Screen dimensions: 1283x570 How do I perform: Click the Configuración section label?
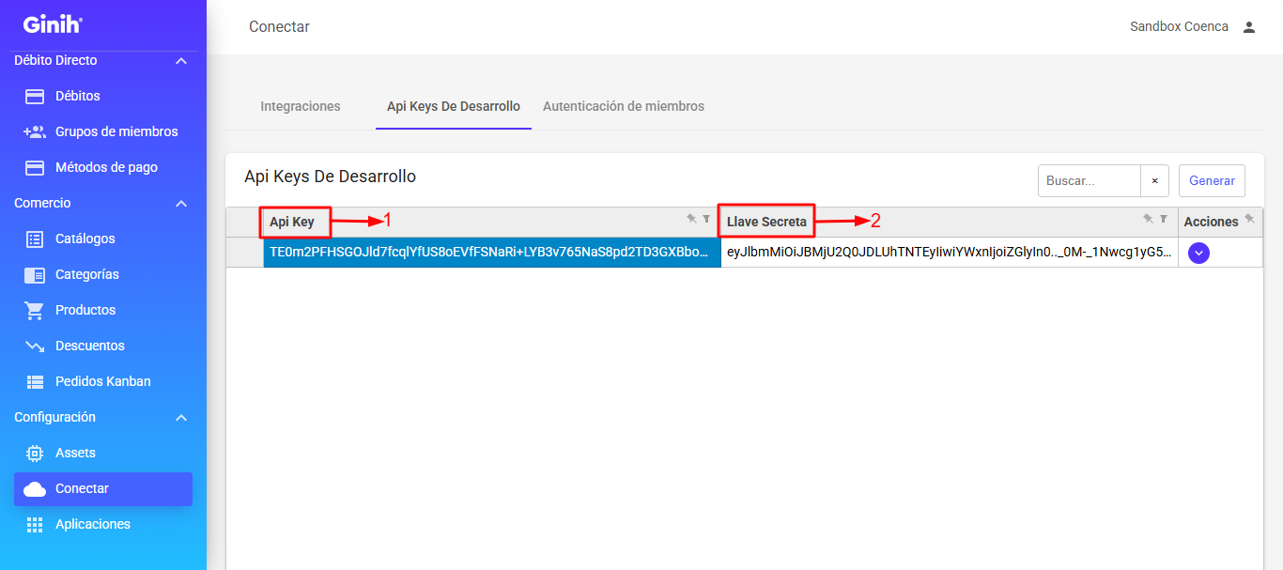coord(54,417)
